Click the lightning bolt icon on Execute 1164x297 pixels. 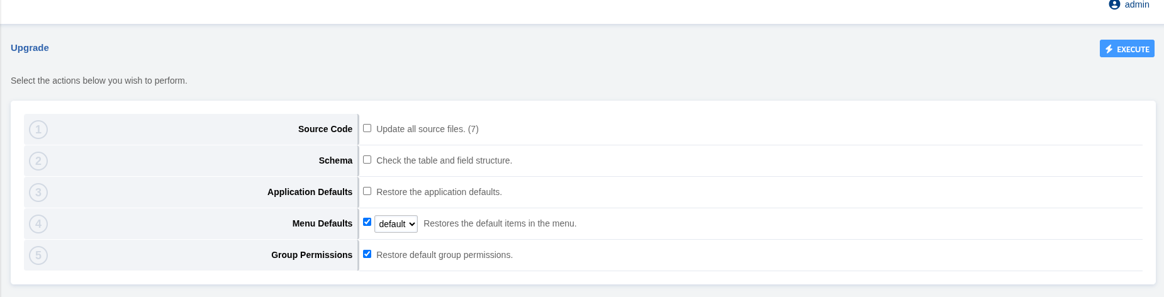point(1109,49)
